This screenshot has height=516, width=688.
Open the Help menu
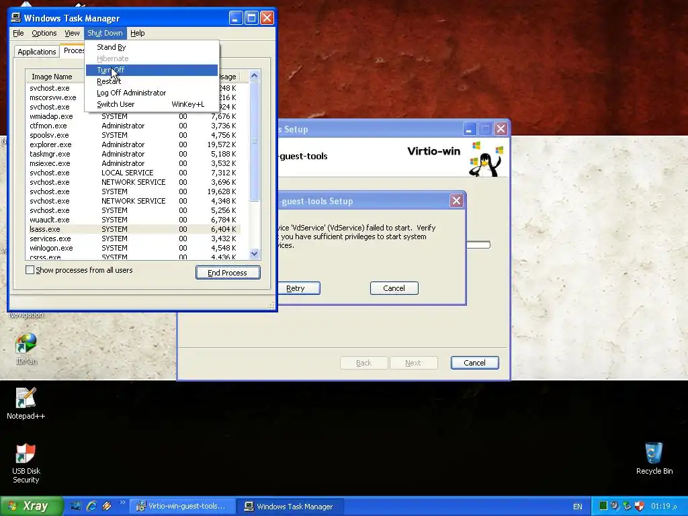(137, 33)
